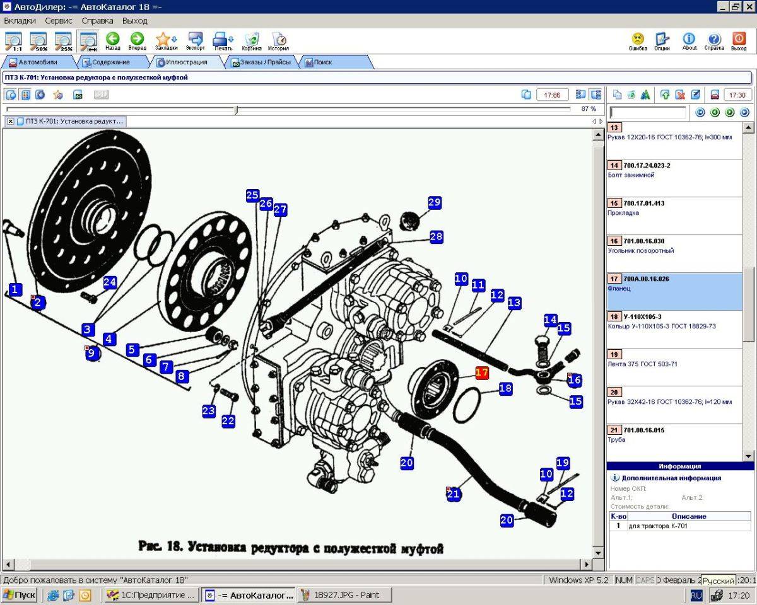Go back with the Назад arrow
The width and height of the screenshot is (757, 605).
click(113, 41)
